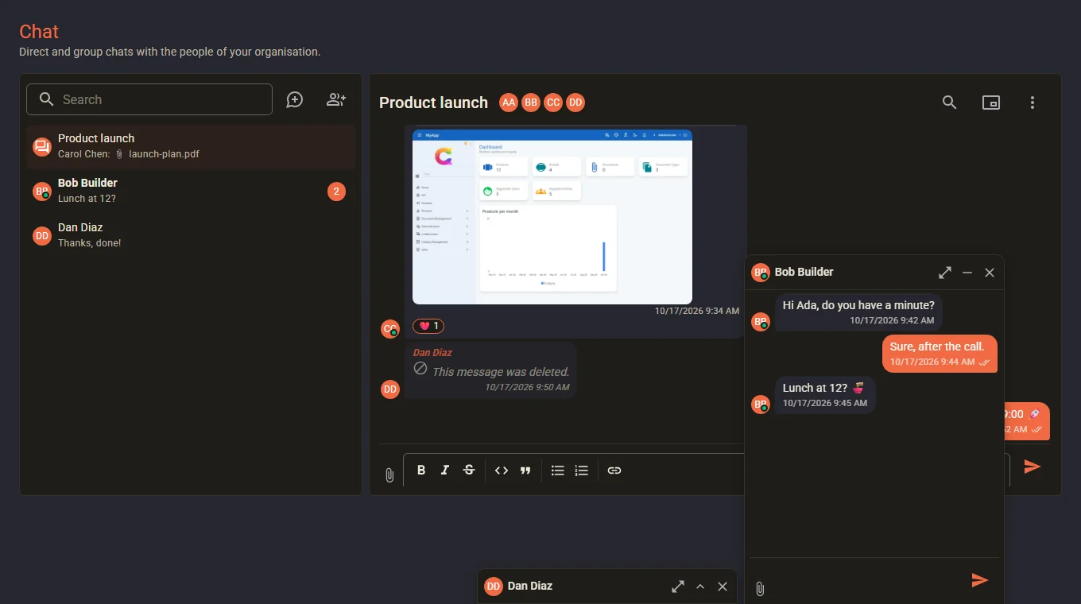Close the Dan Diaz chat popup
The height and width of the screenshot is (604, 1081).
point(723,587)
